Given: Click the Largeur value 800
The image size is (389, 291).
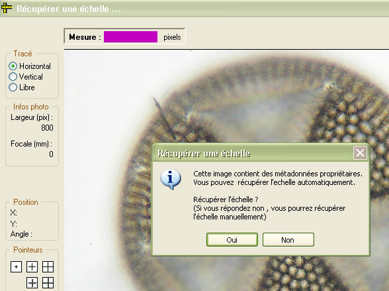Looking at the screenshot, I should 47,128.
